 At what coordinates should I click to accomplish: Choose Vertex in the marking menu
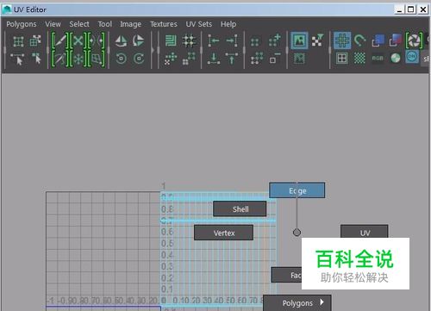[223, 233]
